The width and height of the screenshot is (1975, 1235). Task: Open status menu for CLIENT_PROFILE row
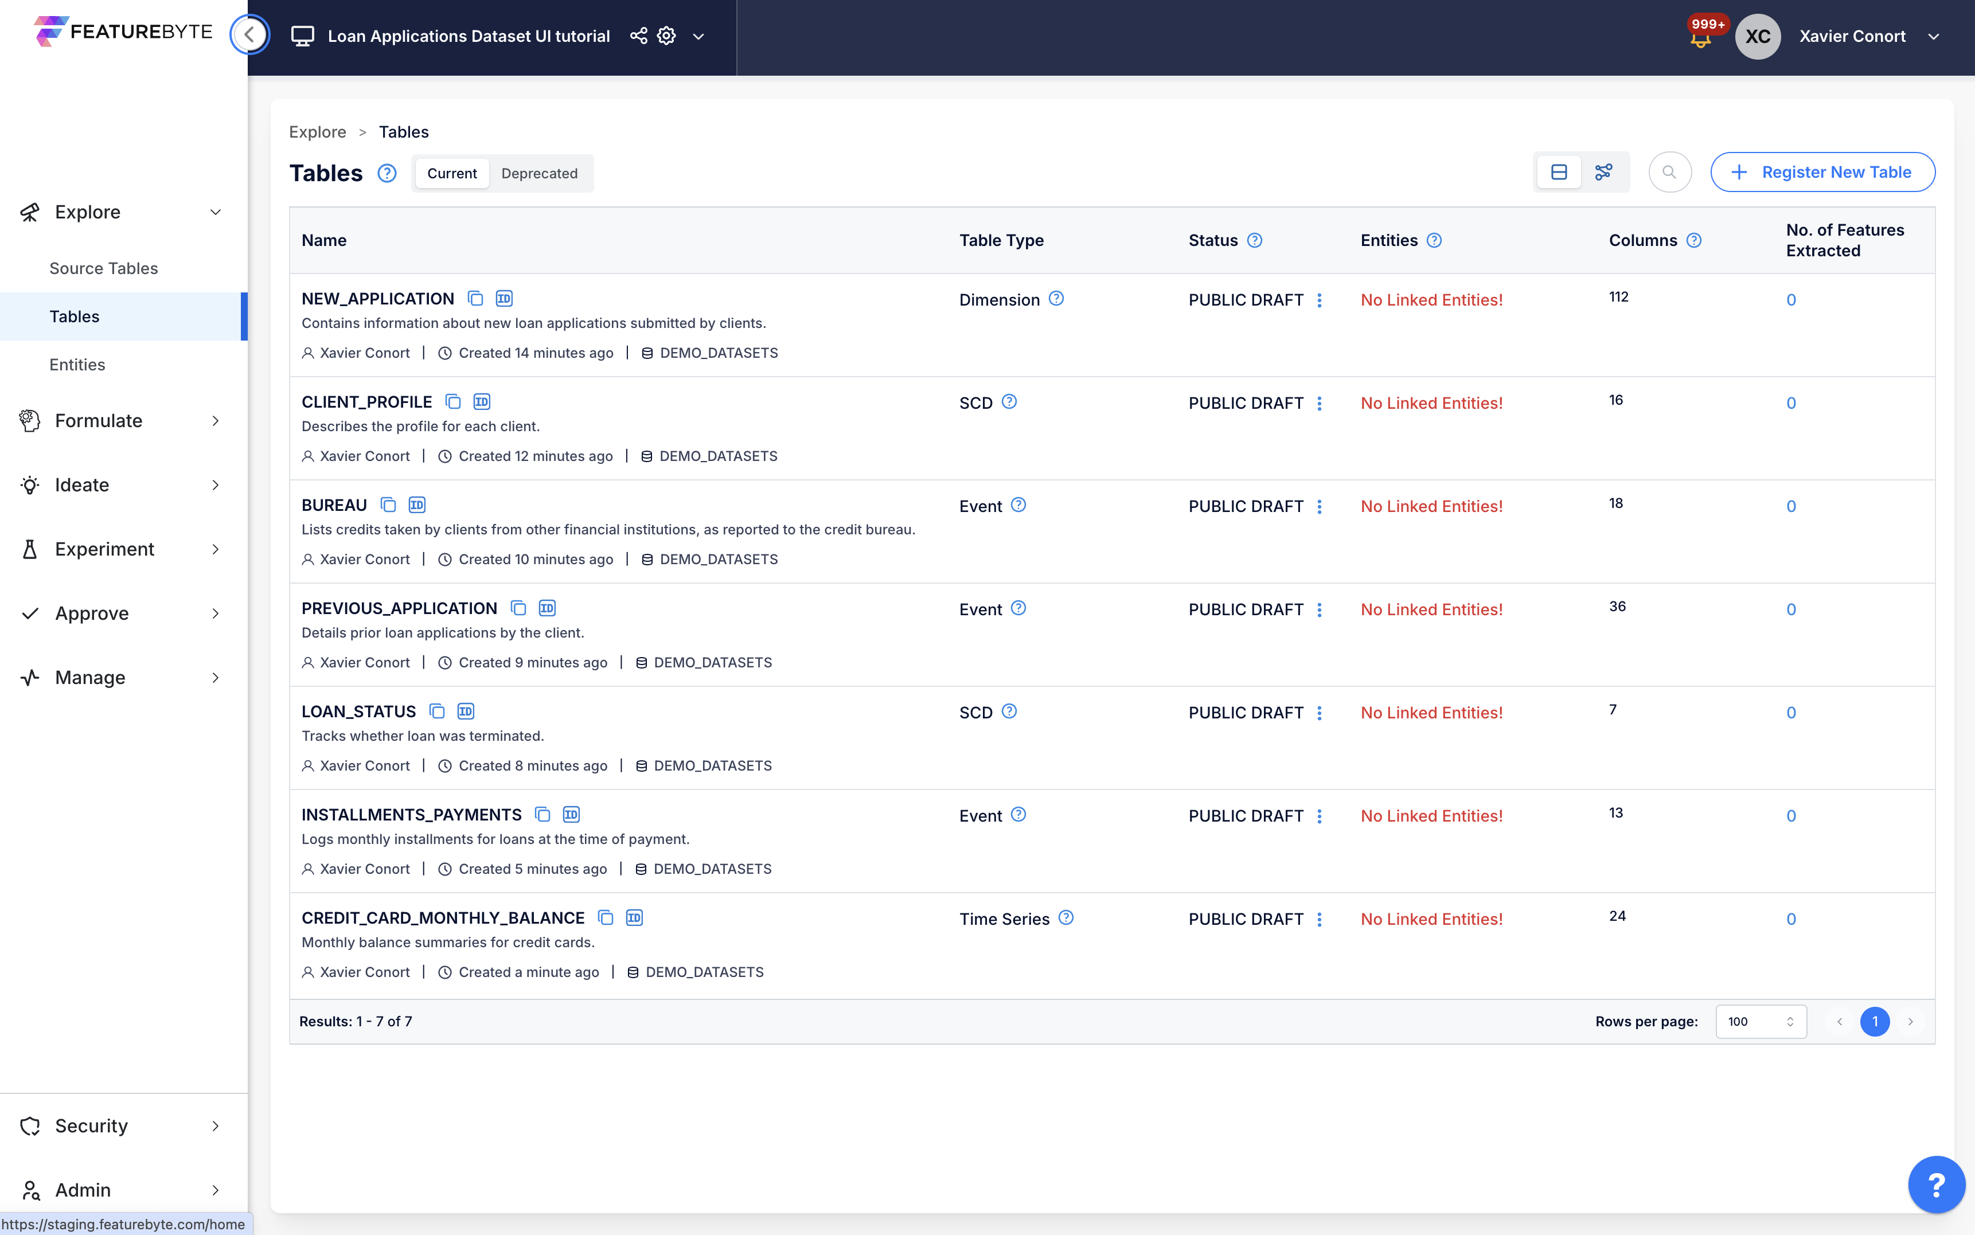[1319, 404]
